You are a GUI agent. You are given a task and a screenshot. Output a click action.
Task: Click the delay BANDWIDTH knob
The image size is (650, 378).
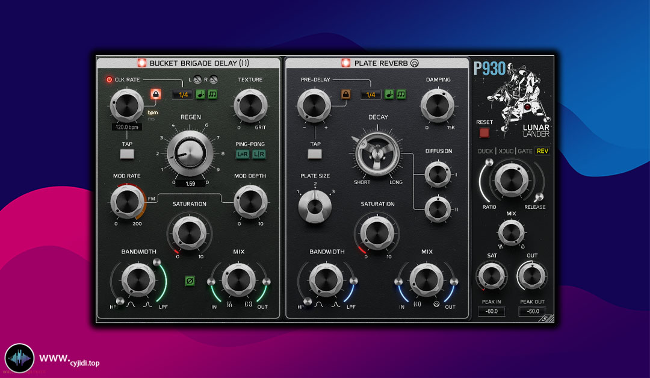(x=138, y=280)
